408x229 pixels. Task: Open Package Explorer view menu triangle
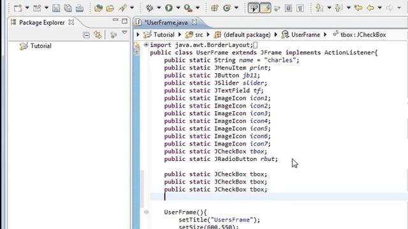coord(125,32)
